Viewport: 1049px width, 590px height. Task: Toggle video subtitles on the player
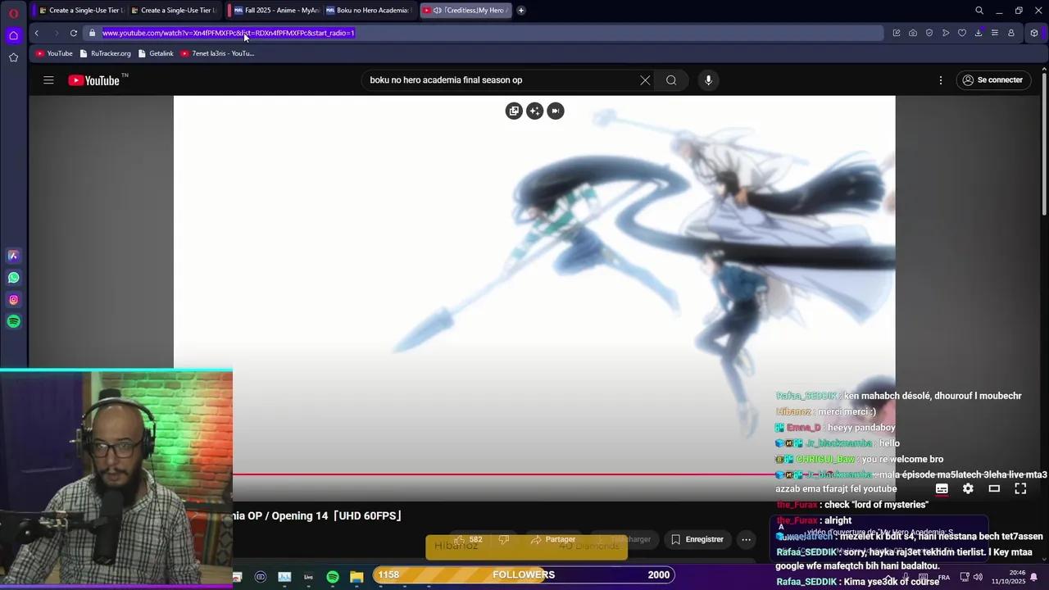942,488
